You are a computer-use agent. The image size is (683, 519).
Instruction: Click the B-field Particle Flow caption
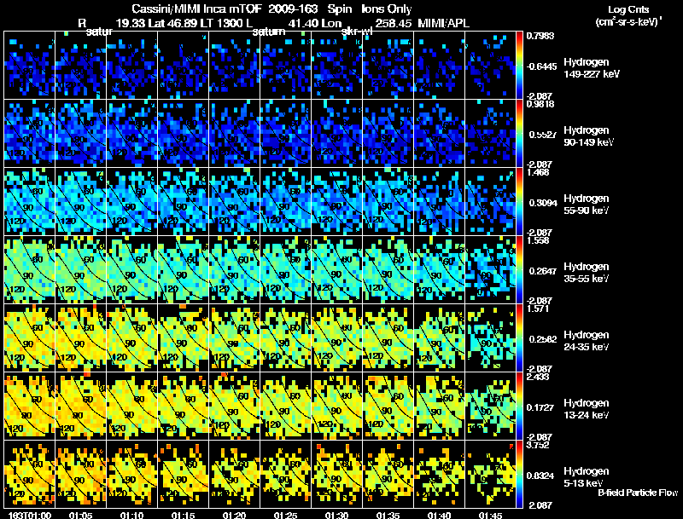(638, 493)
